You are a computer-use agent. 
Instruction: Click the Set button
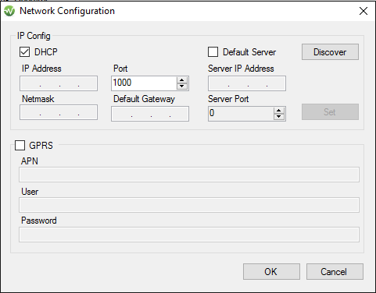click(330, 112)
